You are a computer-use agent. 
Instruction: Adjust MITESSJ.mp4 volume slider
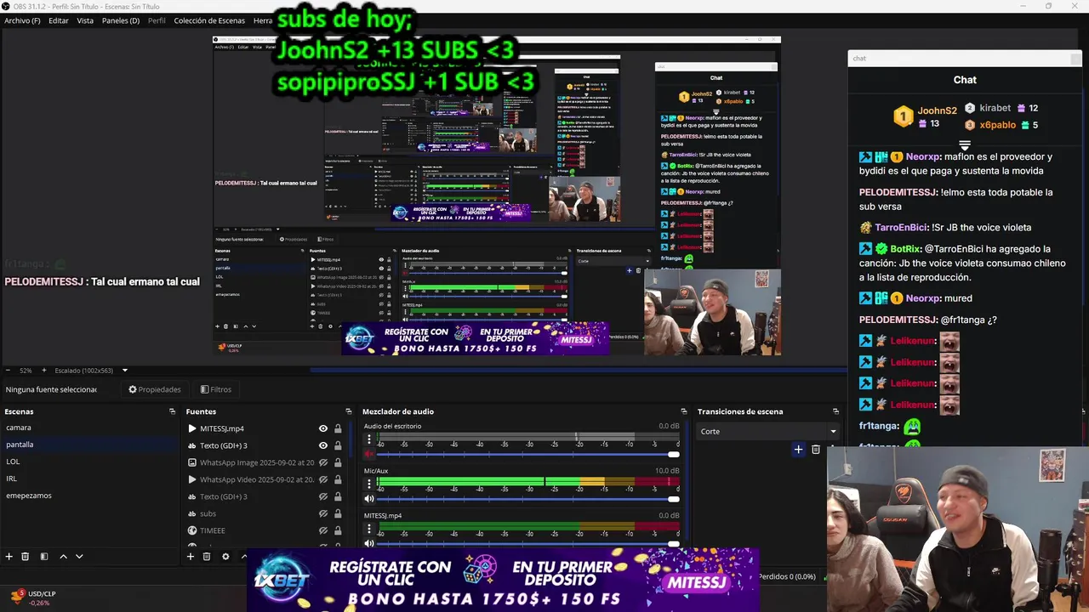tap(528, 543)
